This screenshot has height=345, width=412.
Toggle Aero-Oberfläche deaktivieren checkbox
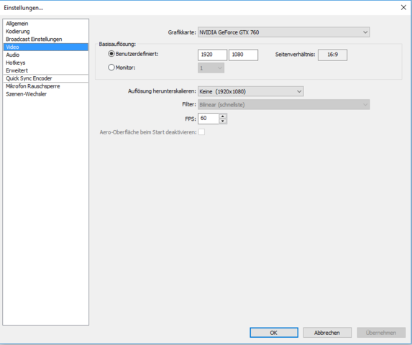[201, 132]
